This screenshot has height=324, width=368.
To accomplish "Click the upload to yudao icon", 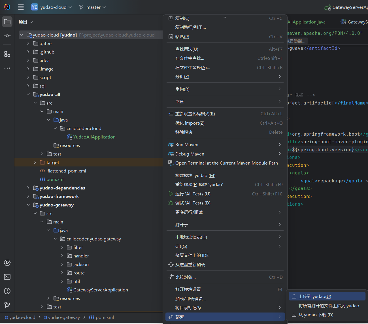I will [294, 297].
